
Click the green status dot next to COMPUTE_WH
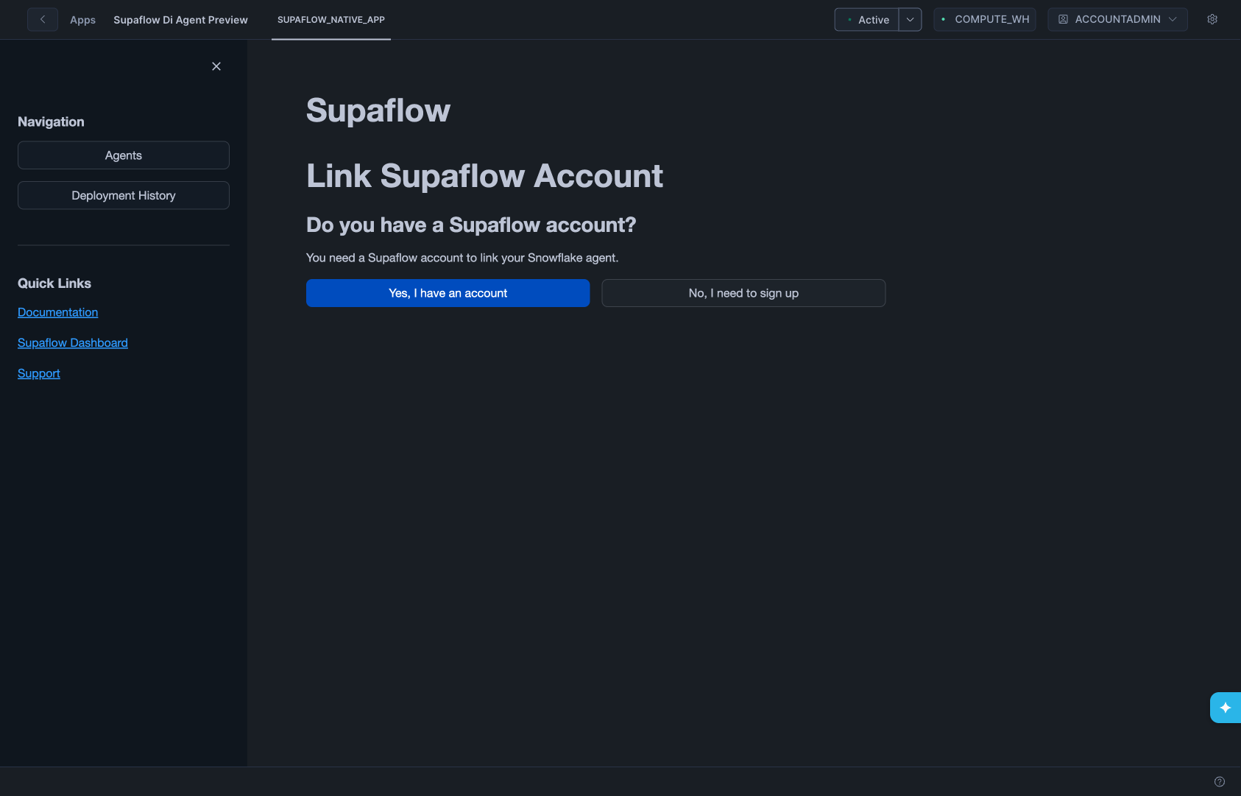click(942, 19)
